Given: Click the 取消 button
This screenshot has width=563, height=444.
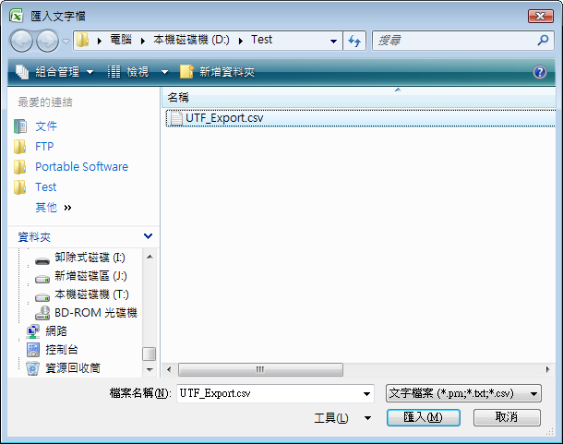Looking at the screenshot, I should pyautogui.click(x=507, y=417).
